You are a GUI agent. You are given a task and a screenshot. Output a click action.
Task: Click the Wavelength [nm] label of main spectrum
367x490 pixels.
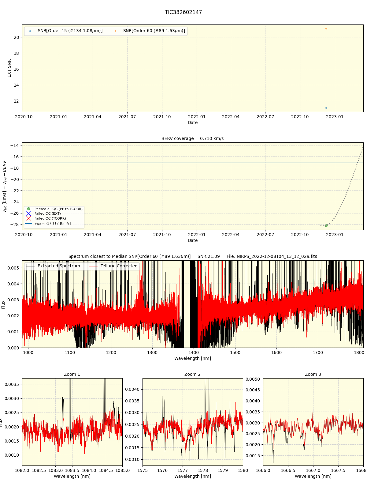(192, 358)
